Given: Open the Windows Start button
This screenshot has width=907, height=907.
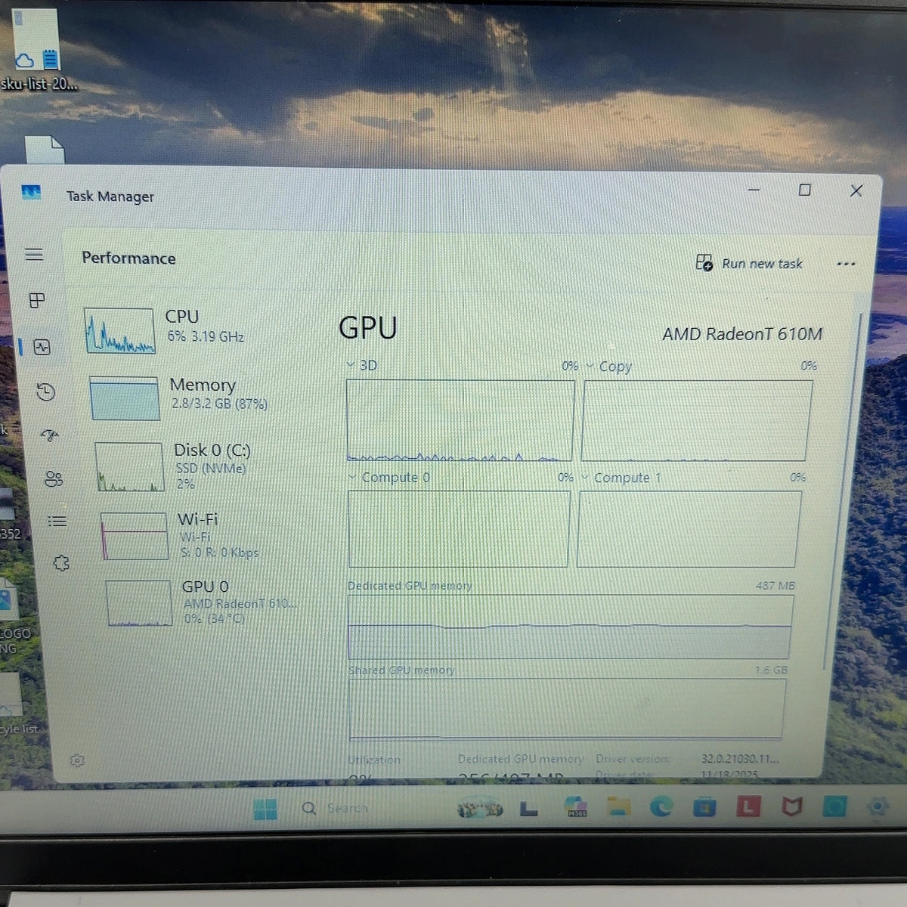Looking at the screenshot, I should coord(265,809).
